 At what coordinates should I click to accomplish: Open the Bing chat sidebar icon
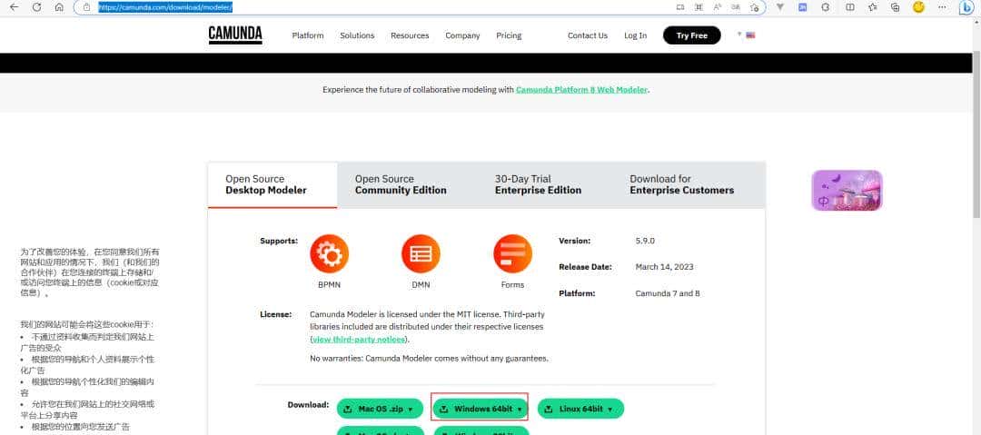[x=967, y=7]
